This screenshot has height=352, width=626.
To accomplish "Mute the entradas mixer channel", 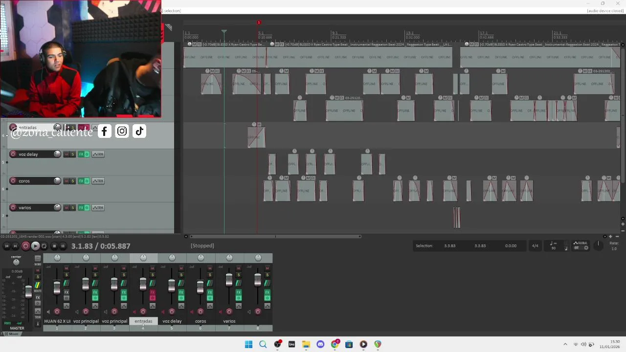I will coord(152,268).
